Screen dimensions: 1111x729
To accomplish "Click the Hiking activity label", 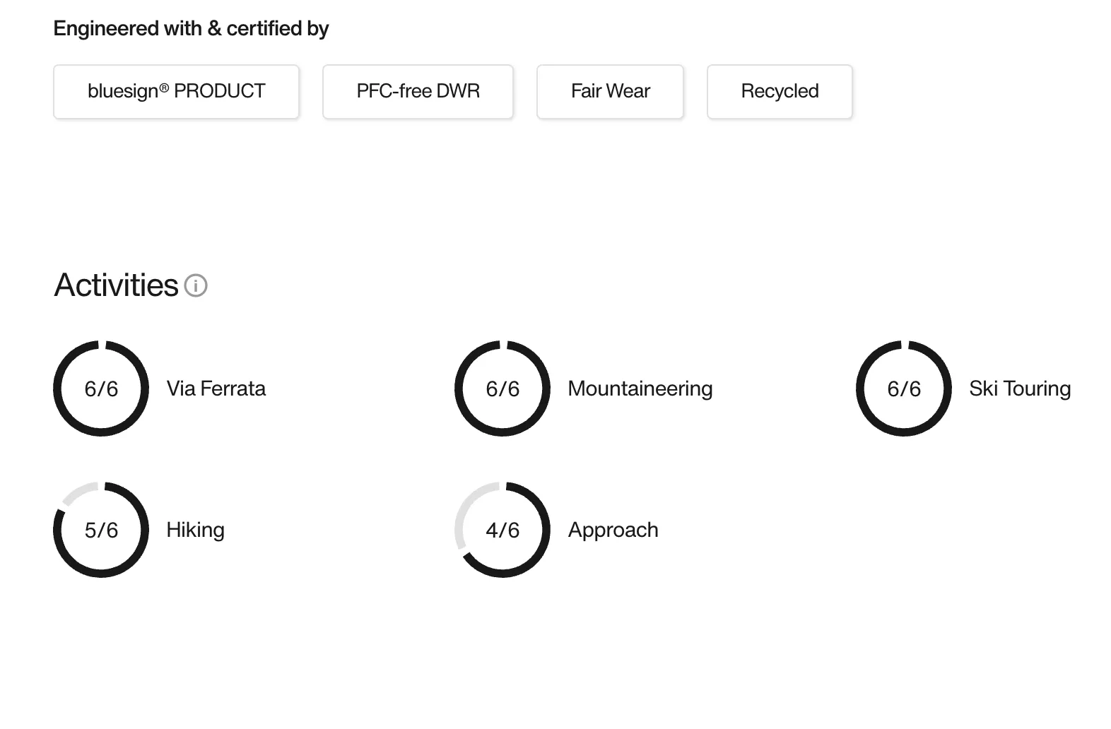I will [196, 530].
